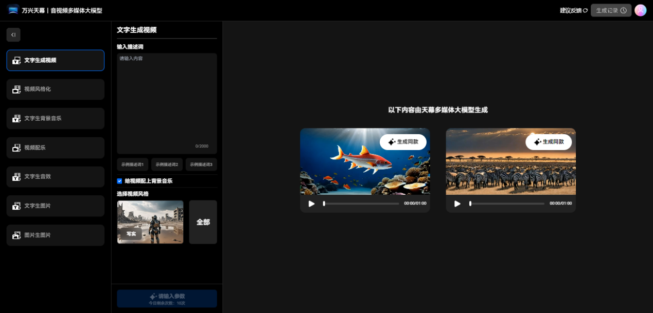This screenshot has height=313, width=653.
Task: Open the 视频风格化 feature
Action: [x=55, y=89]
